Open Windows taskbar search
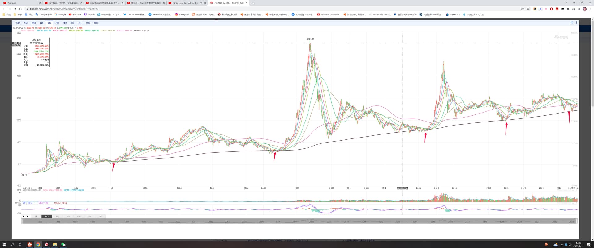 [x=13, y=245]
